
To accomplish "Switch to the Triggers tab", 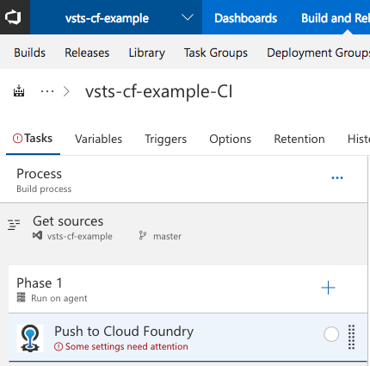I will (165, 140).
